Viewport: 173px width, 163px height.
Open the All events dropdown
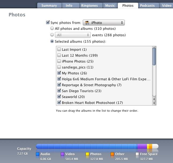tap(73, 35)
